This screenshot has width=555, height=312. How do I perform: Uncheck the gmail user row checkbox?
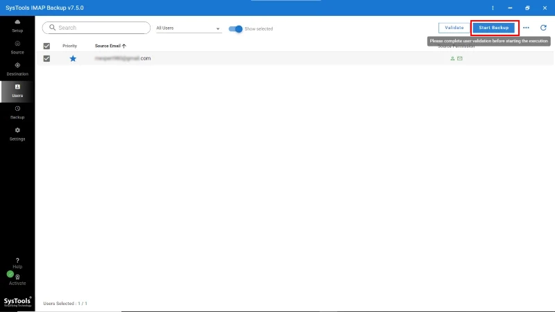tap(46, 58)
